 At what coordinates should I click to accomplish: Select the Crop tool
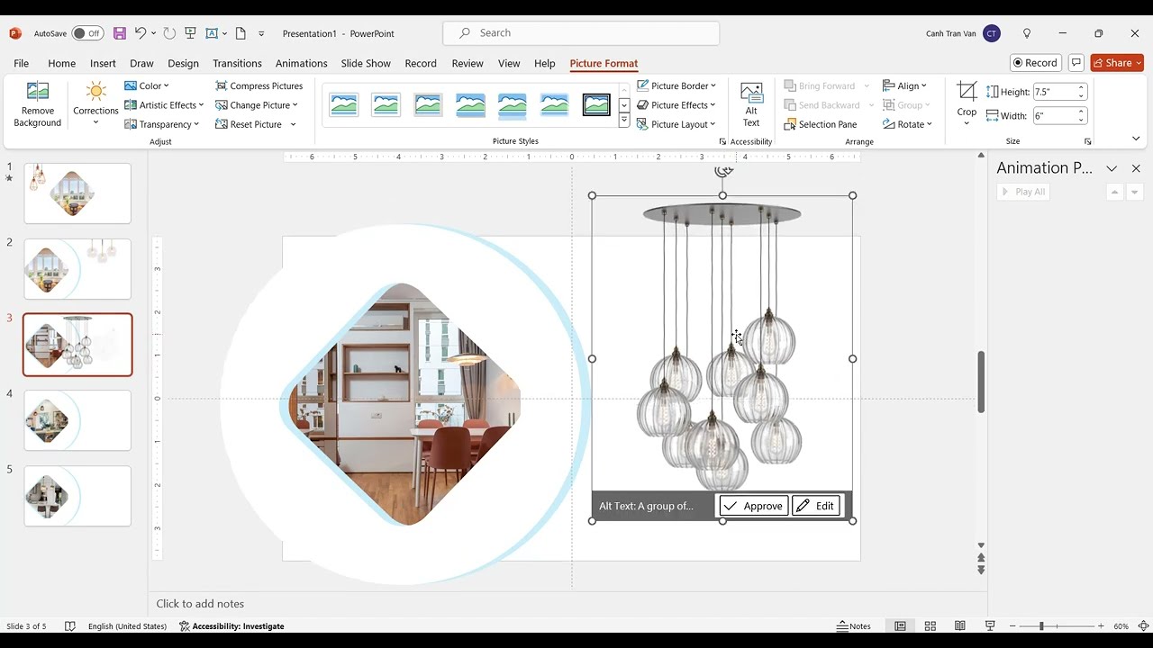click(967, 103)
